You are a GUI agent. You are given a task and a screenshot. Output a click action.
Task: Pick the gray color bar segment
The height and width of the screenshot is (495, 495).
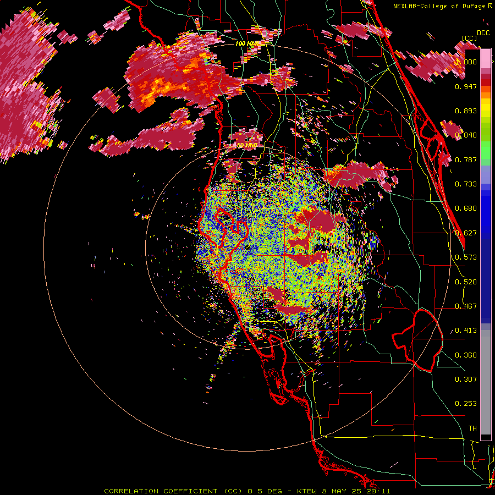[x=486, y=382]
